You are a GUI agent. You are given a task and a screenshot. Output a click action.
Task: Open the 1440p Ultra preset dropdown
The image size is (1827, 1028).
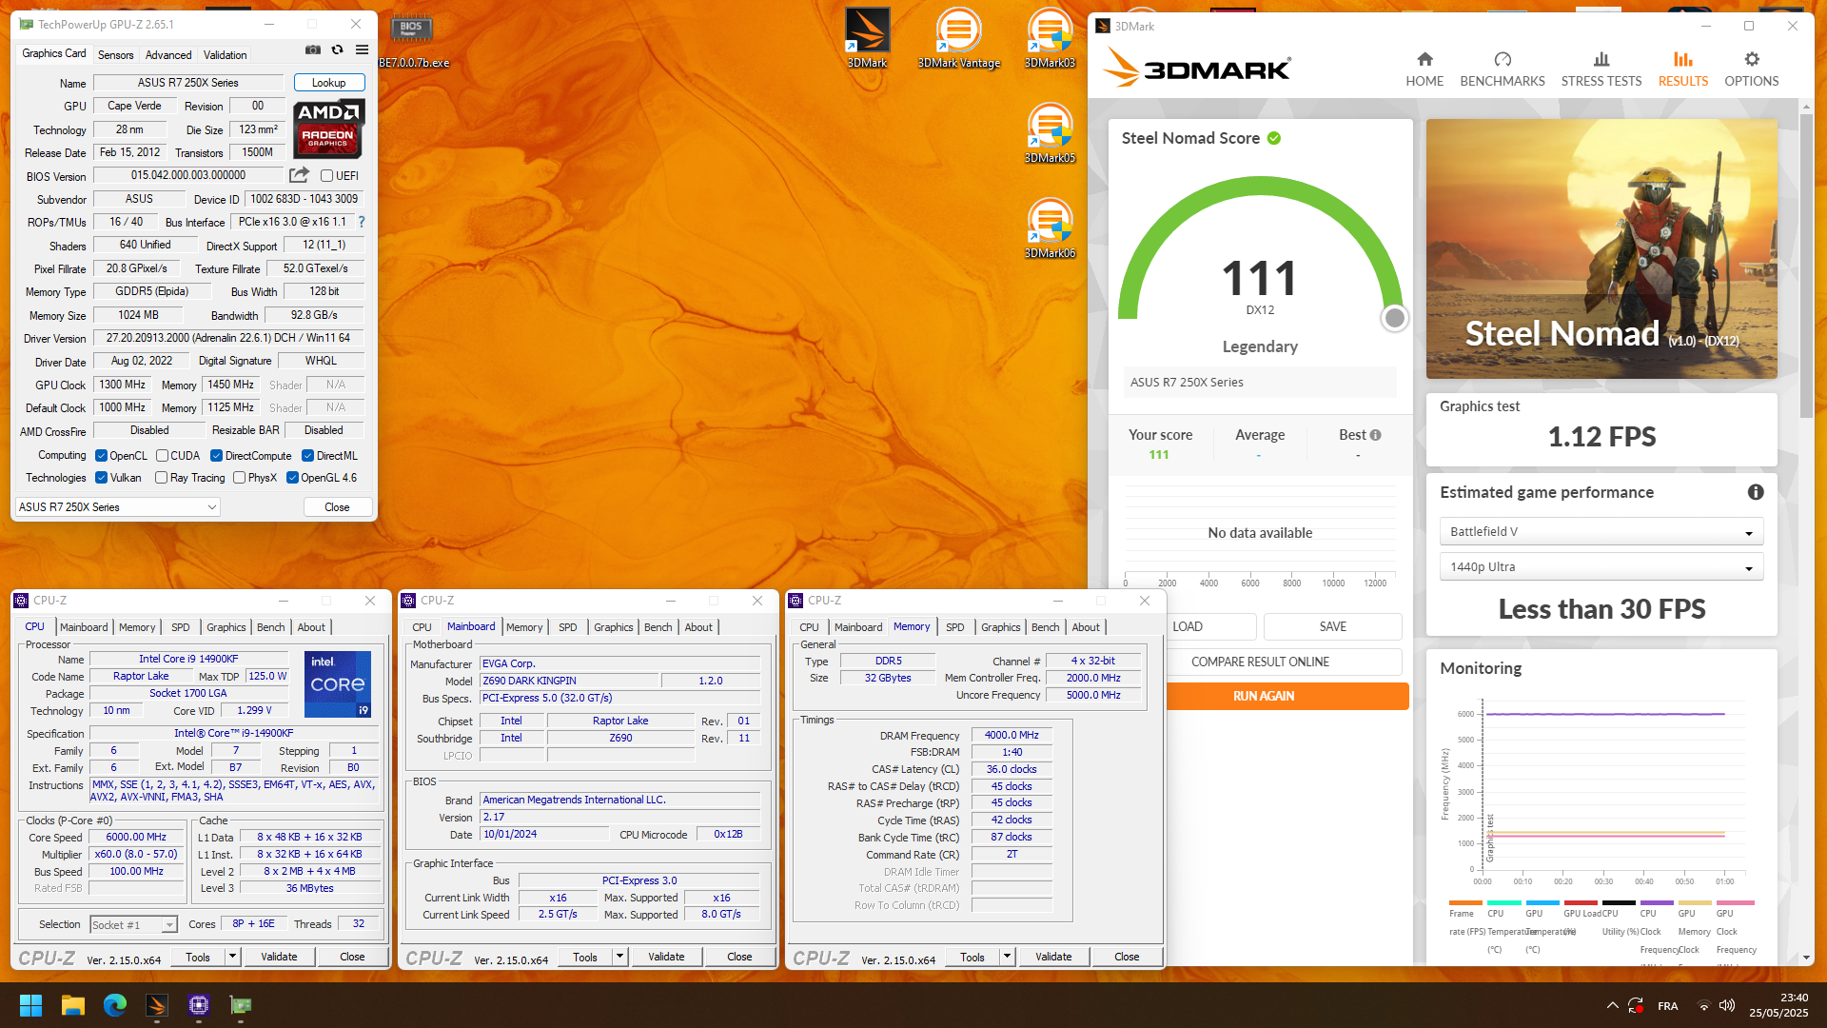[x=1601, y=566]
